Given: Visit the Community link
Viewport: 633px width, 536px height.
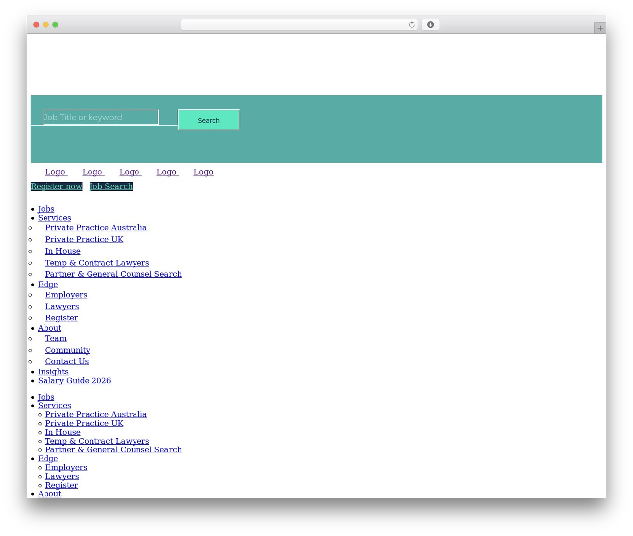Looking at the screenshot, I should click(68, 350).
